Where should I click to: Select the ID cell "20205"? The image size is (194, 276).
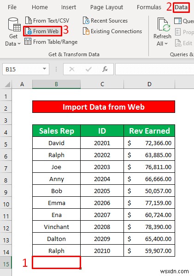[102, 191]
